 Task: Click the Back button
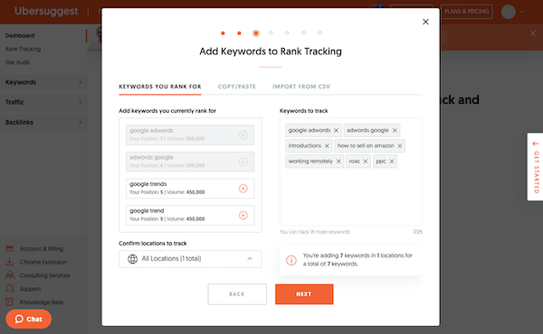coord(237,294)
